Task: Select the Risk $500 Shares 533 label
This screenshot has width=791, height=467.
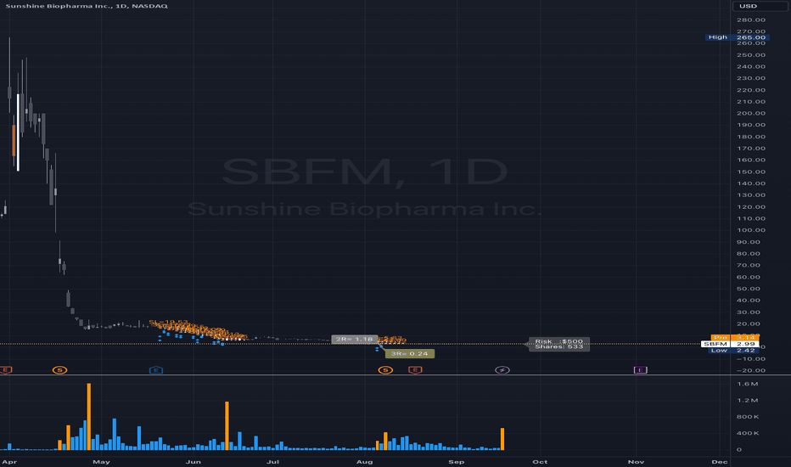Action: 559,344
